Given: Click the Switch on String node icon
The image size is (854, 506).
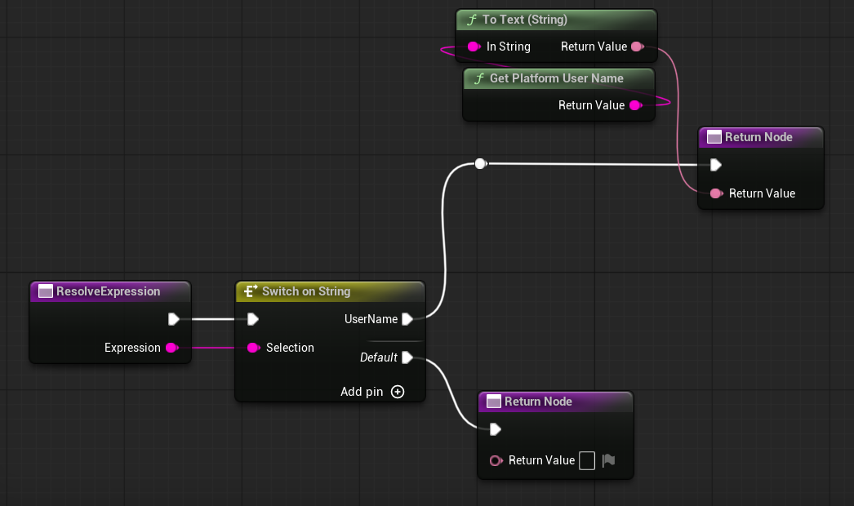Looking at the screenshot, I should [x=251, y=291].
